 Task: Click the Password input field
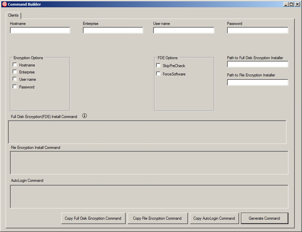tap(258, 30)
